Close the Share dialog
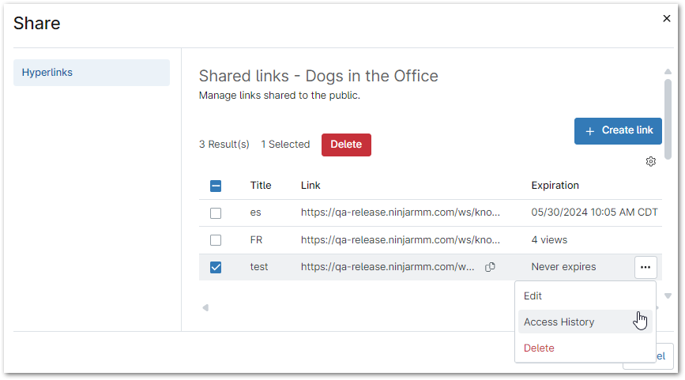Image resolution: width=685 pixels, height=380 pixels. [666, 19]
